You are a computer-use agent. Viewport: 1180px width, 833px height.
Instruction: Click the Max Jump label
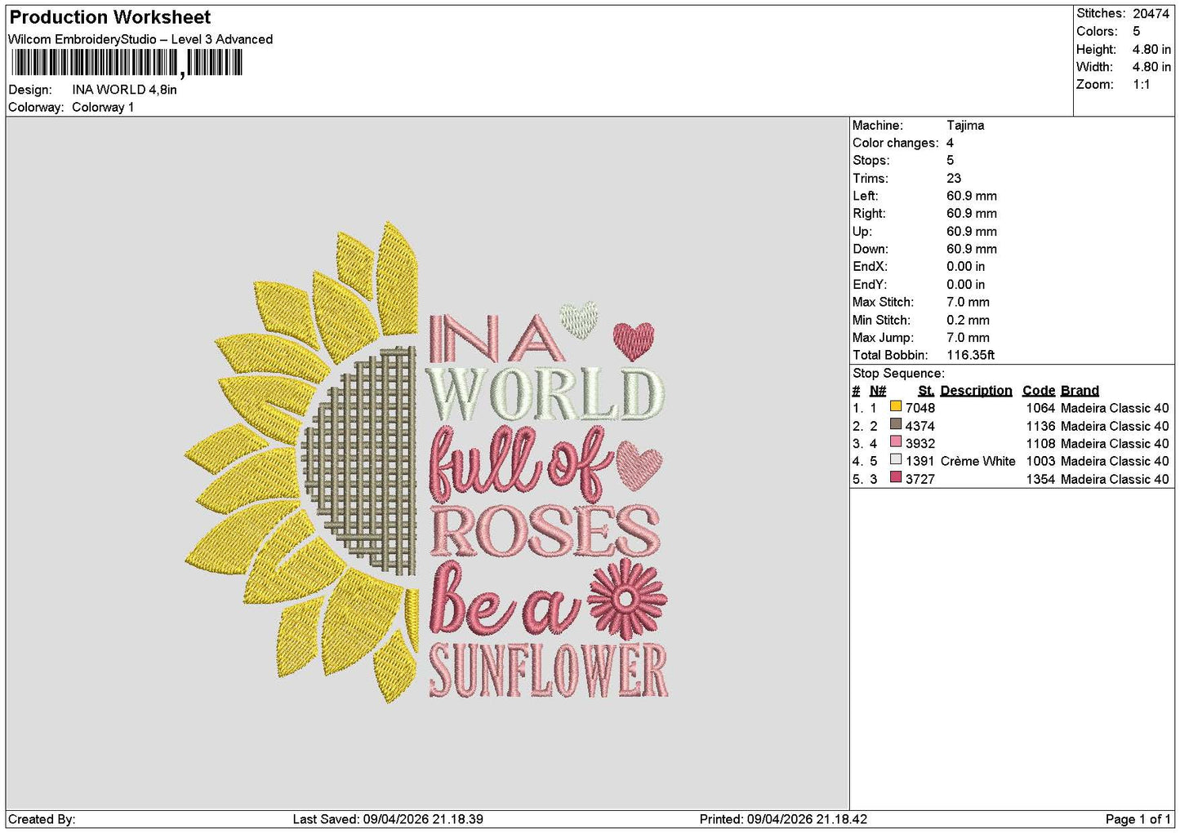coord(882,338)
